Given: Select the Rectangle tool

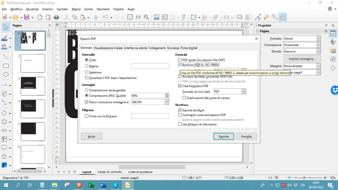Looking at the screenshot, I should coord(6,66).
